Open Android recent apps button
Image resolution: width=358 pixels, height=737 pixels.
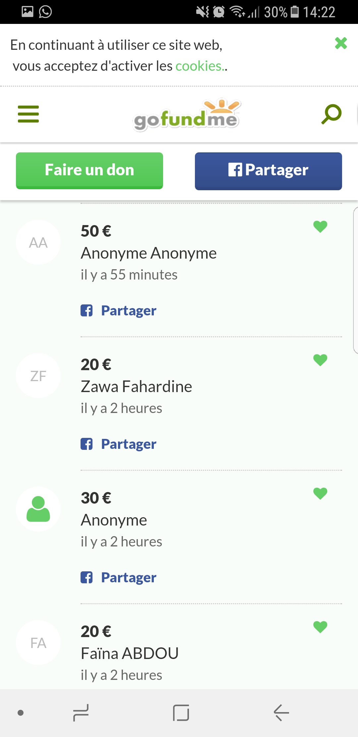coord(81,712)
